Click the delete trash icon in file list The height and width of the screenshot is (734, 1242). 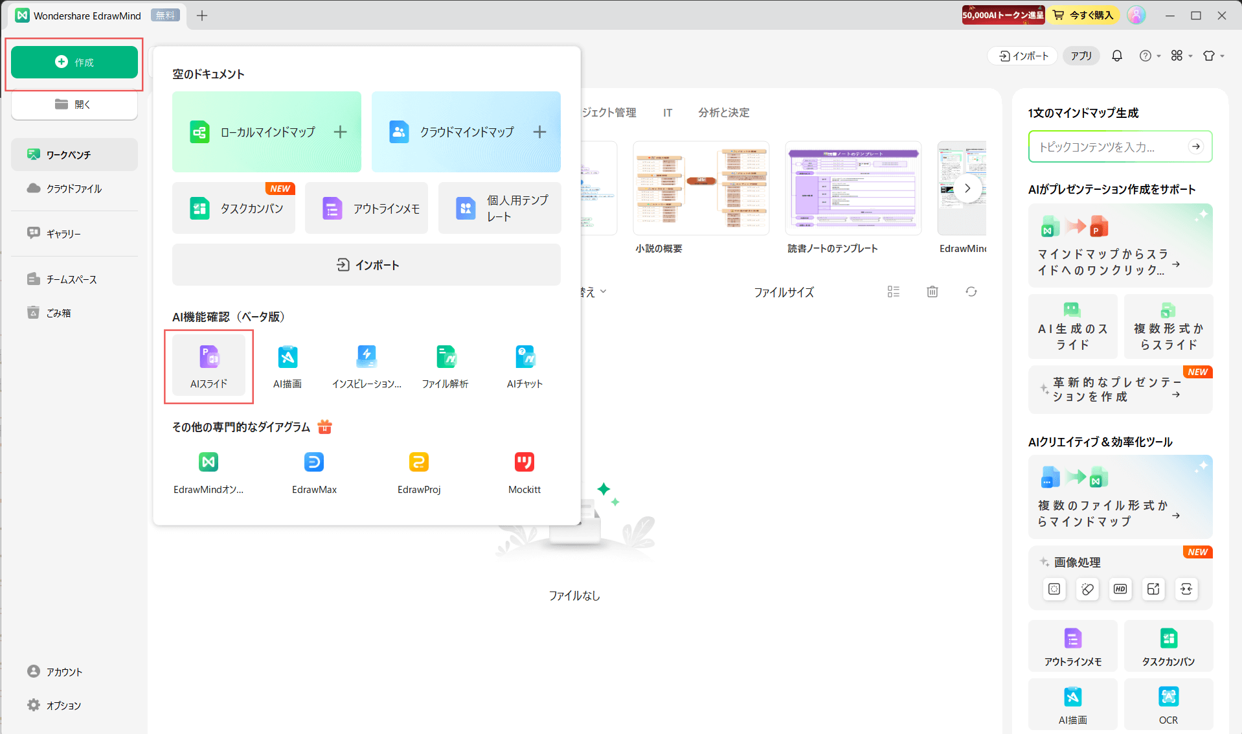click(x=932, y=292)
